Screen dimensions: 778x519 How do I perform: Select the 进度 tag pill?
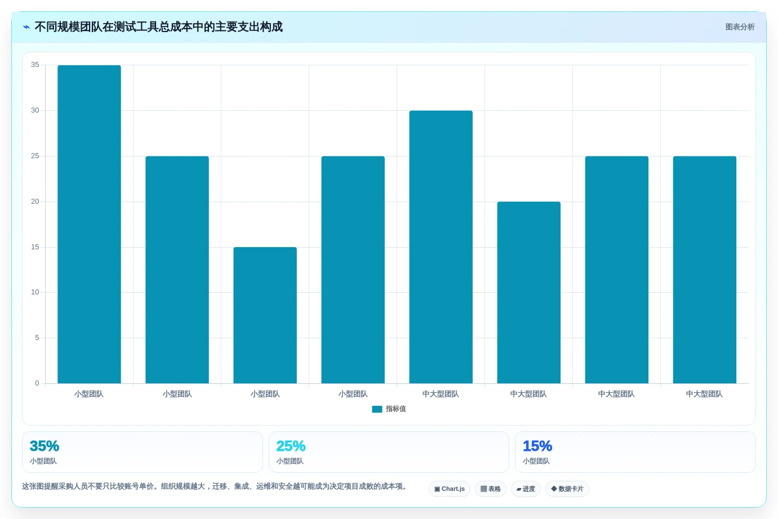(x=526, y=489)
